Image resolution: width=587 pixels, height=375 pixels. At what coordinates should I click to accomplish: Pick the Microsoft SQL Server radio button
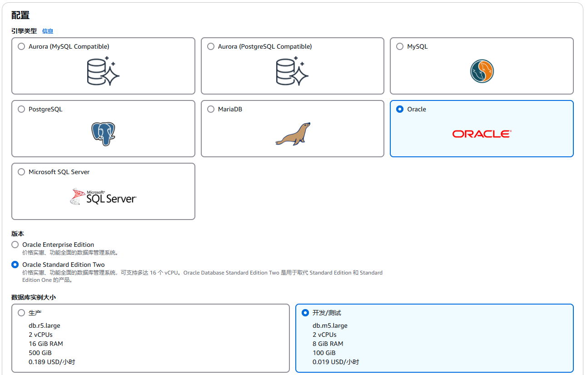tap(21, 172)
